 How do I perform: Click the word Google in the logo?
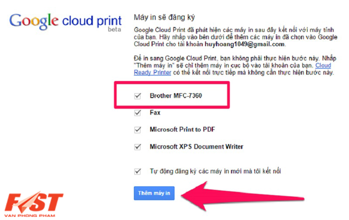(34, 21)
